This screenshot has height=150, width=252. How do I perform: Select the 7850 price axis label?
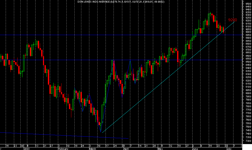248,103
